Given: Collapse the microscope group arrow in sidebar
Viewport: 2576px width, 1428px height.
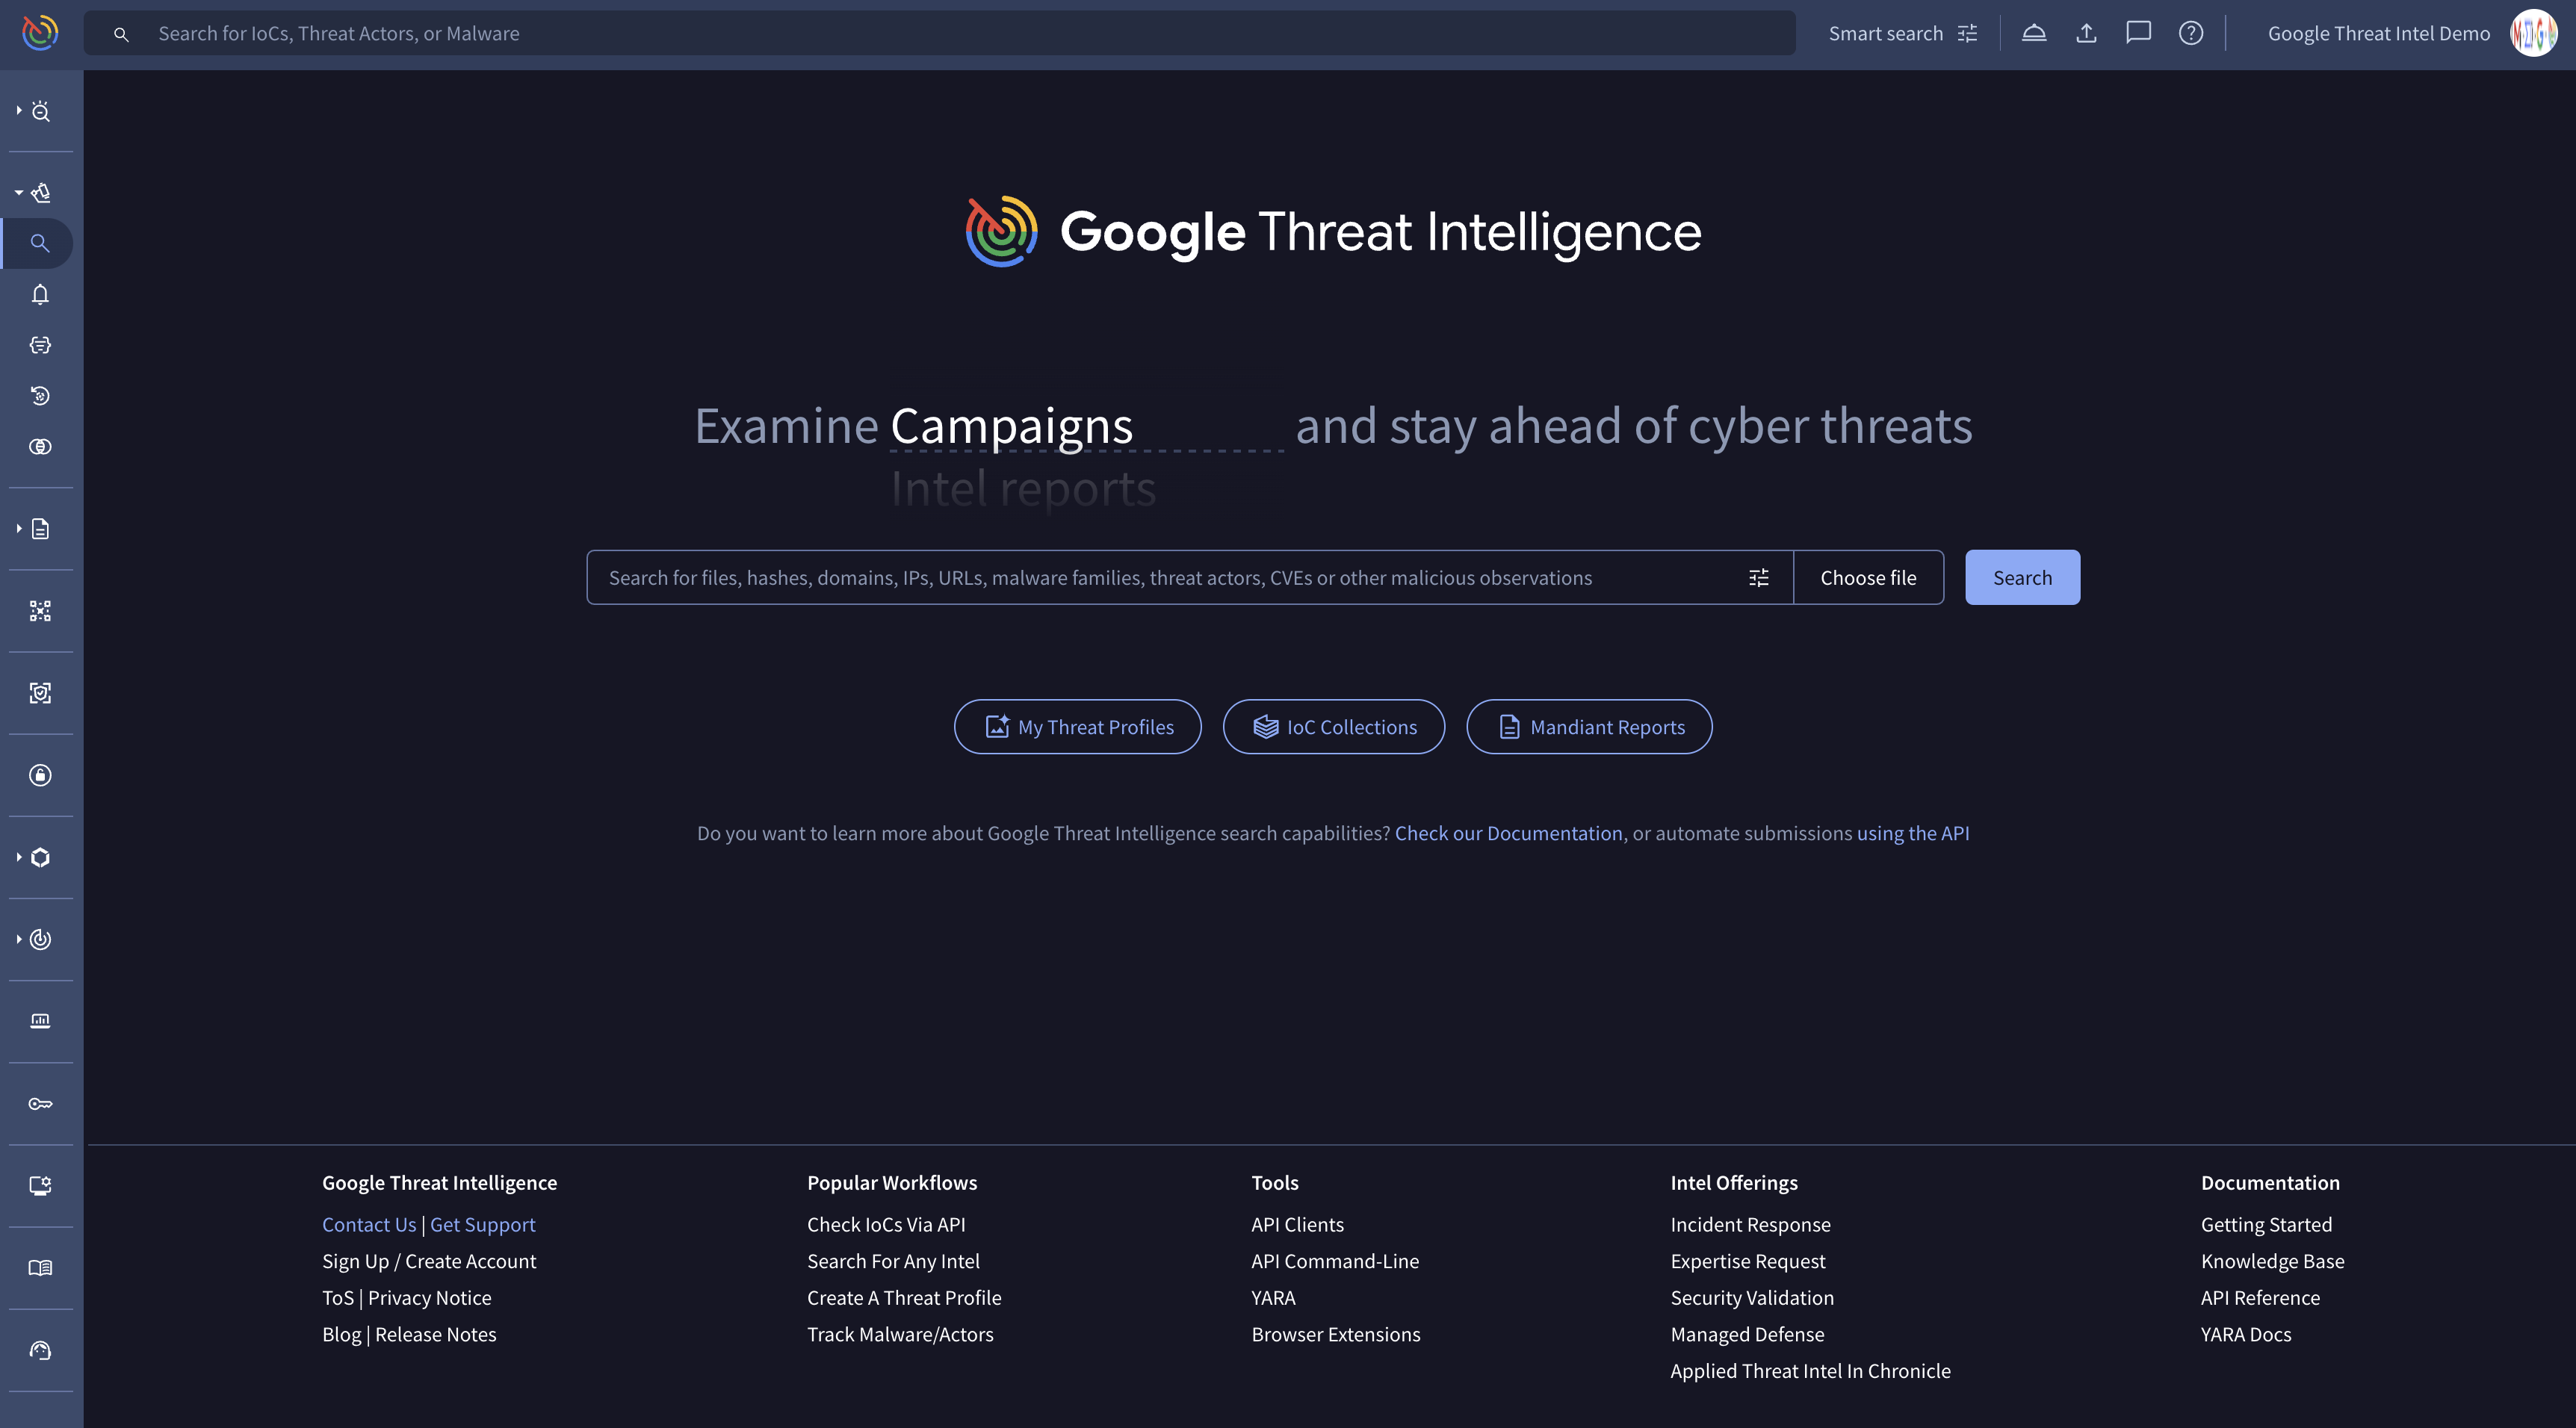Looking at the screenshot, I should 18,192.
